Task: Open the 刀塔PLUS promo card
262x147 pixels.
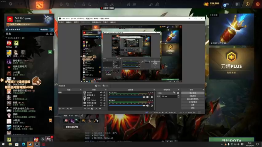Action: click(232, 63)
